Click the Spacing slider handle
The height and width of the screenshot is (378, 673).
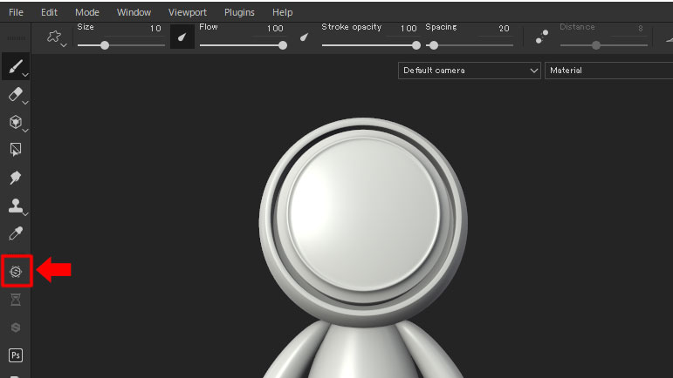tap(434, 45)
